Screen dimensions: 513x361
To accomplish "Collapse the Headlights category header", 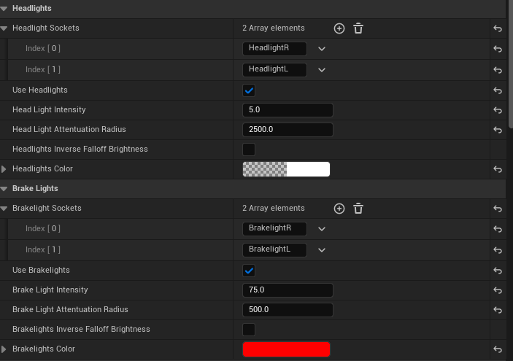I will pyautogui.click(x=4, y=8).
